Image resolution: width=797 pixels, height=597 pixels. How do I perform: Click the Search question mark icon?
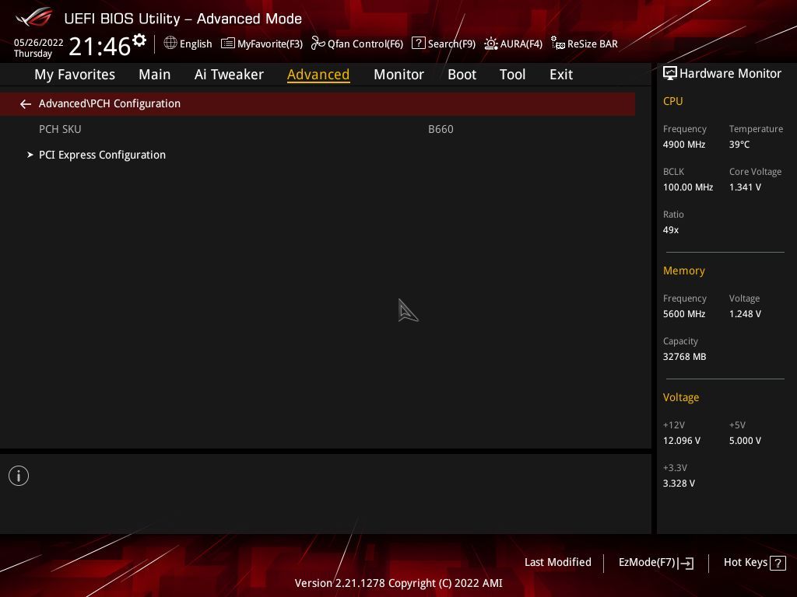click(418, 43)
